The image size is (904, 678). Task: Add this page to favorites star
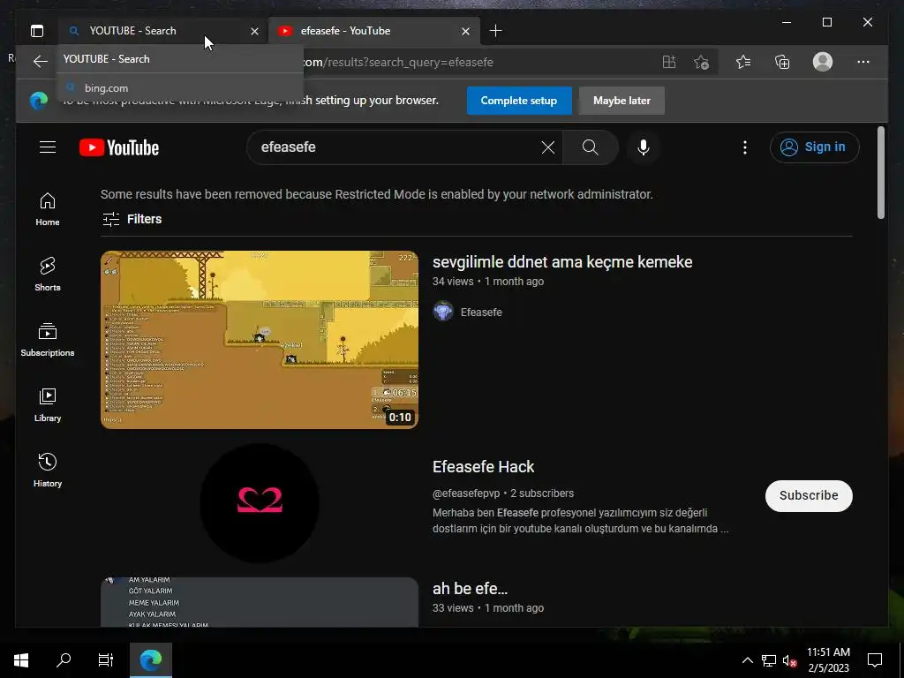tap(701, 62)
